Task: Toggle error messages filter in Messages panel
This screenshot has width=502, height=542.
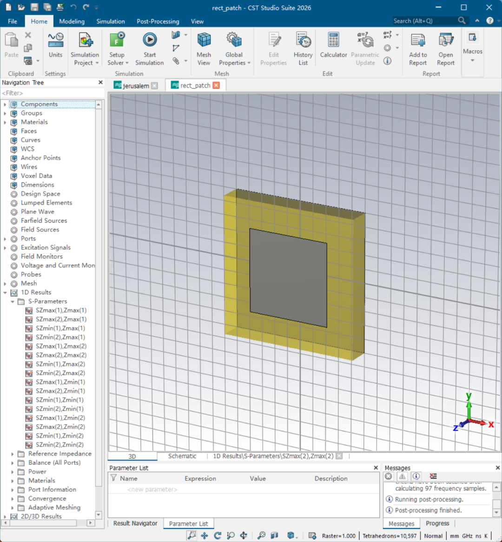Action: pyautogui.click(x=389, y=476)
